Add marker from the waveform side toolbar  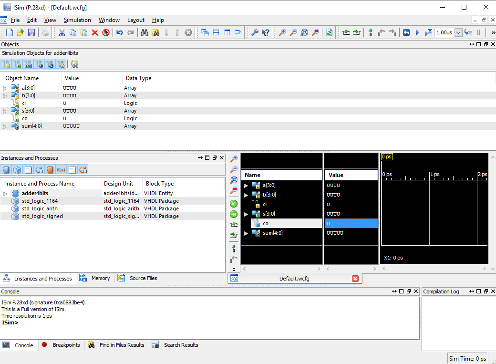click(x=234, y=249)
